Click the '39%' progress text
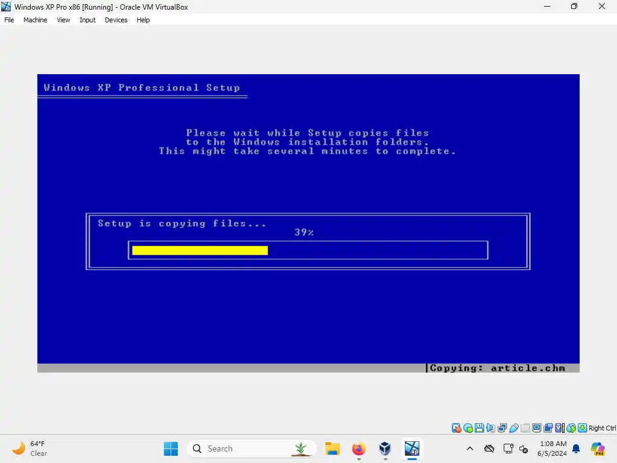Viewport: 617px width, 463px height. coord(304,232)
